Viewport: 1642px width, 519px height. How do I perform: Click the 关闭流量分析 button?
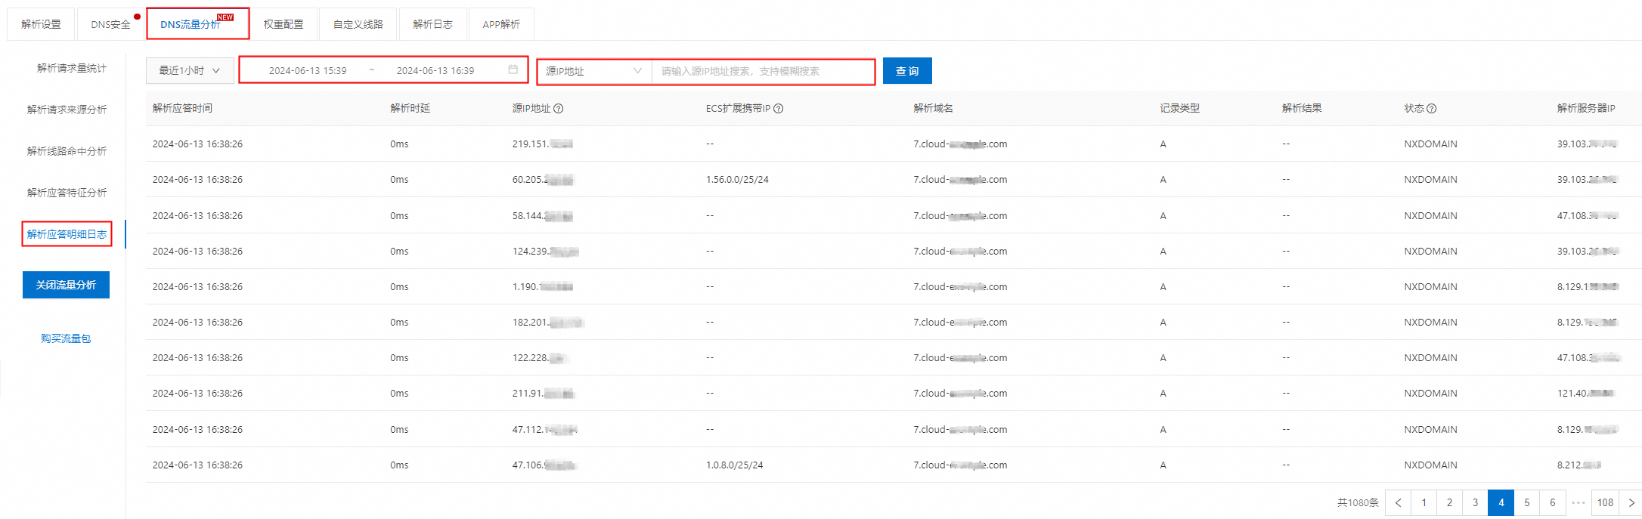click(66, 285)
